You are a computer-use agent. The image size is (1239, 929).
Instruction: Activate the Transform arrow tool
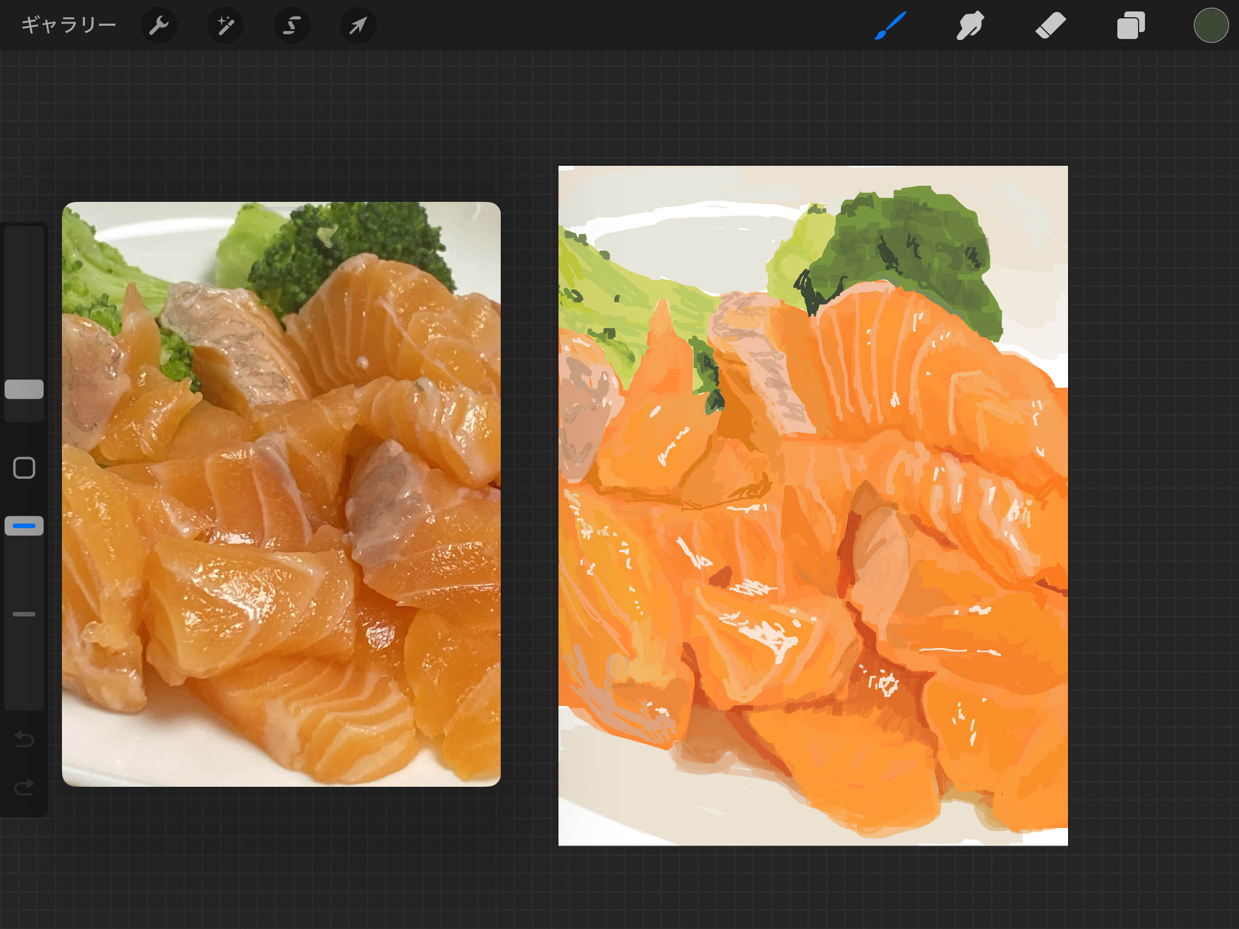(x=359, y=25)
